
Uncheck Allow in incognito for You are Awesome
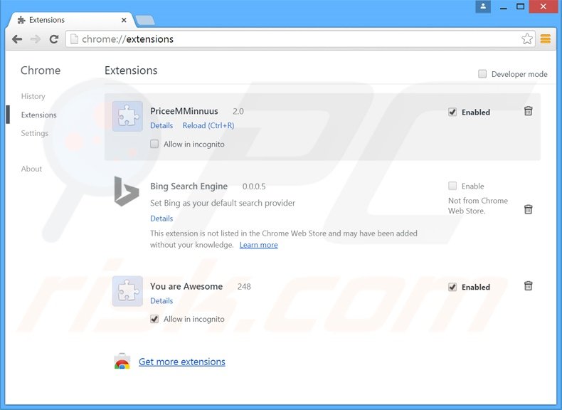pos(154,319)
